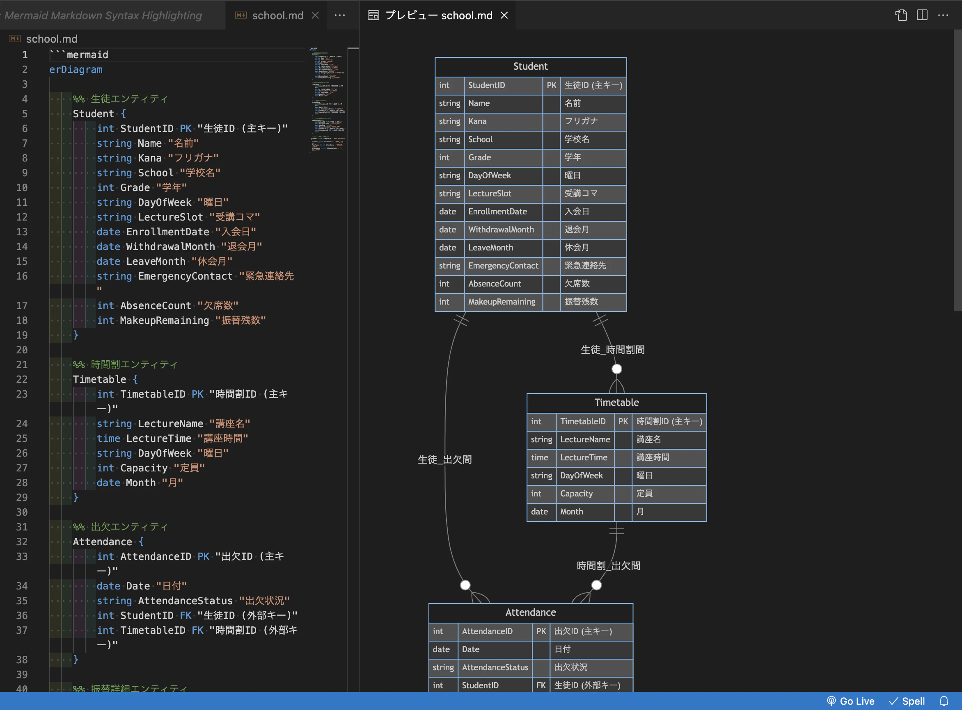This screenshot has height=710, width=962.
Task: Click the Attendance table header in the diagram
Action: coord(531,612)
